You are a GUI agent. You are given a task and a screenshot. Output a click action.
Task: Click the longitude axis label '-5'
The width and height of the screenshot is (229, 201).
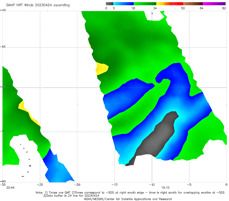coord(189,185)
